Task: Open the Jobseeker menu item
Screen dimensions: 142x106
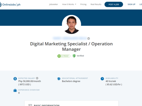Action: (x=54, y=4)
